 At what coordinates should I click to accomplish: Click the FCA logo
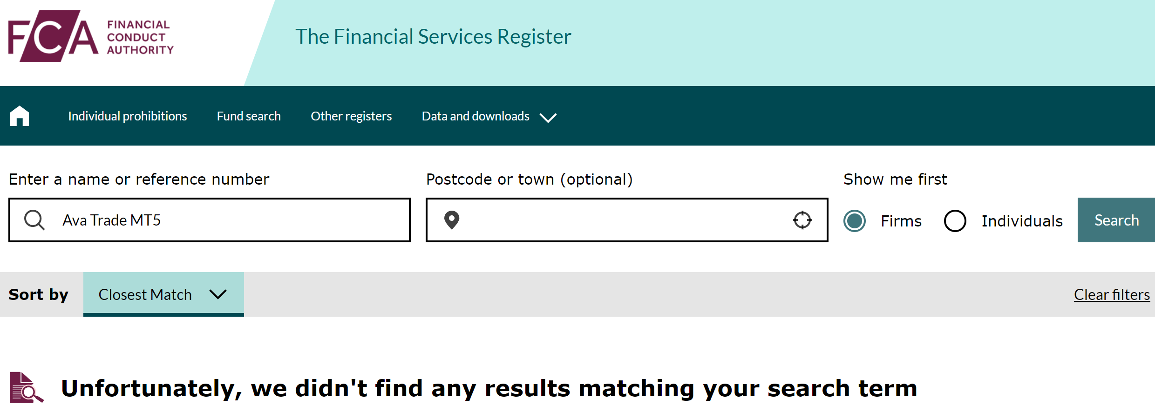pyautogui.click(x=91, y=36)
